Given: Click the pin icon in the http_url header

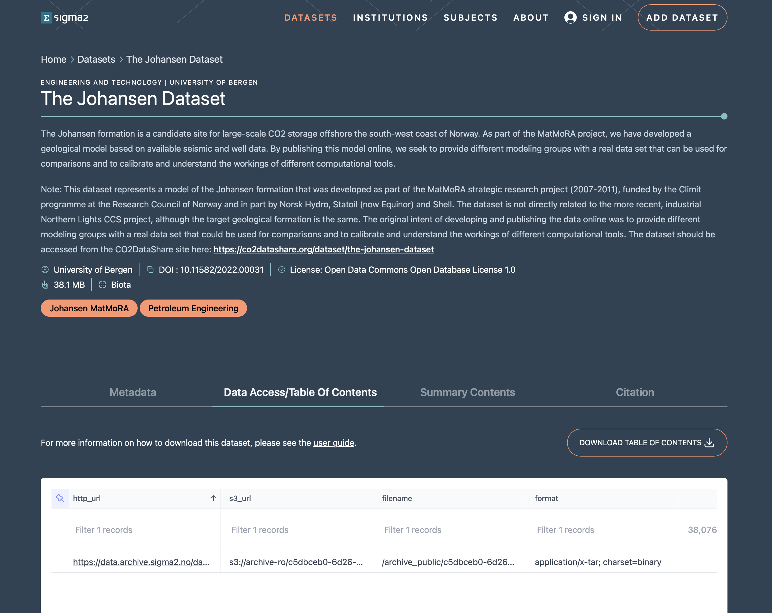Looking at the screenshot, I should coord(60,498).
